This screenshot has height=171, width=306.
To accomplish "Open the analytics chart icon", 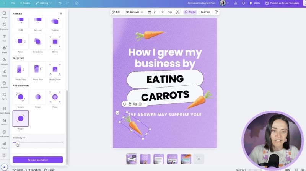I will coord(236,3).
